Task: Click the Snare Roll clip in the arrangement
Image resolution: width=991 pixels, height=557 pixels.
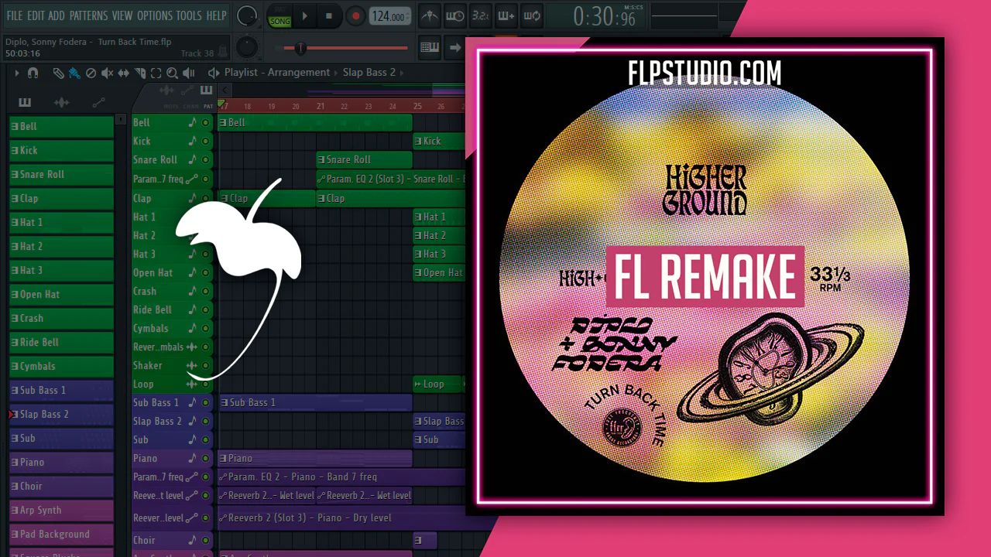Action: [364, 160]
